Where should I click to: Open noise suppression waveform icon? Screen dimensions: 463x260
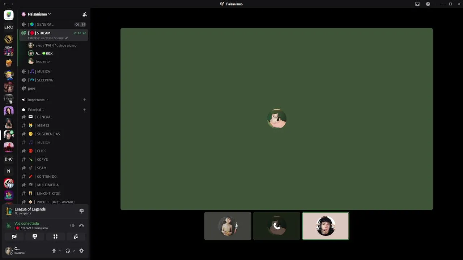click(73, 226)
